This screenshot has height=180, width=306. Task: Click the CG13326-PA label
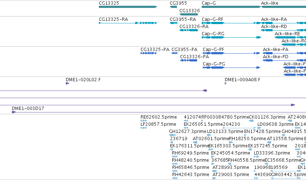195,57
